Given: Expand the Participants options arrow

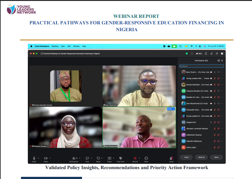Looking at the screenshot, I should 80,158.
